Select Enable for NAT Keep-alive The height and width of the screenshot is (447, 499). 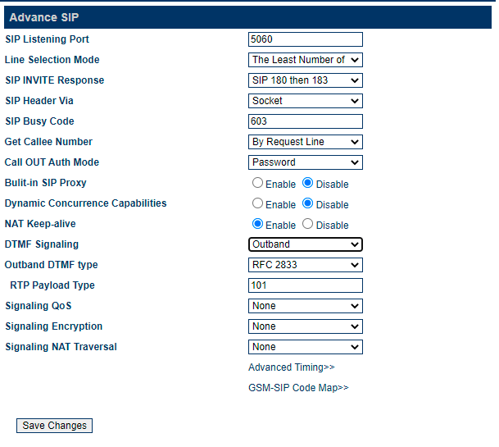(257, 224)
